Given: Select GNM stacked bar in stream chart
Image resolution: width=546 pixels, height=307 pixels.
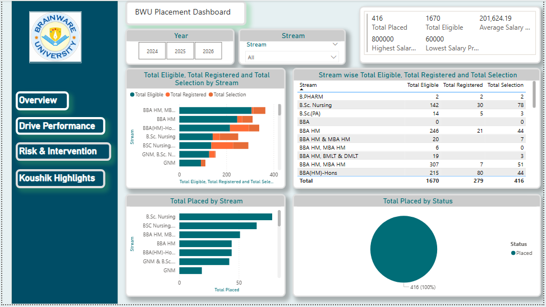Looking at the screenshot, I should point(192,163).
